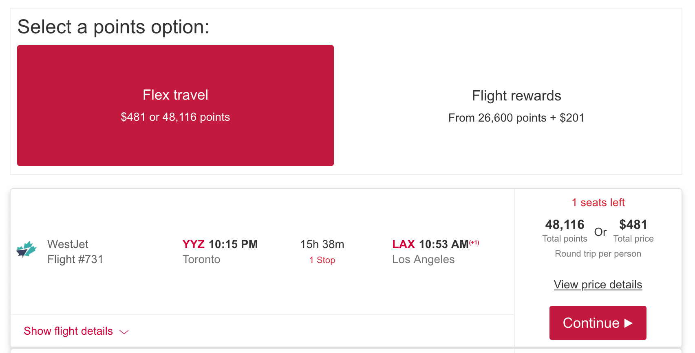Screen dimensions: 695x353
Task: Click the (+1) next-day arrival indicator
Action: point(474,243)
